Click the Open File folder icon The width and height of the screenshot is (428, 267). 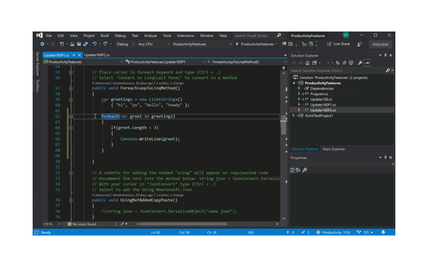point(72,44)
